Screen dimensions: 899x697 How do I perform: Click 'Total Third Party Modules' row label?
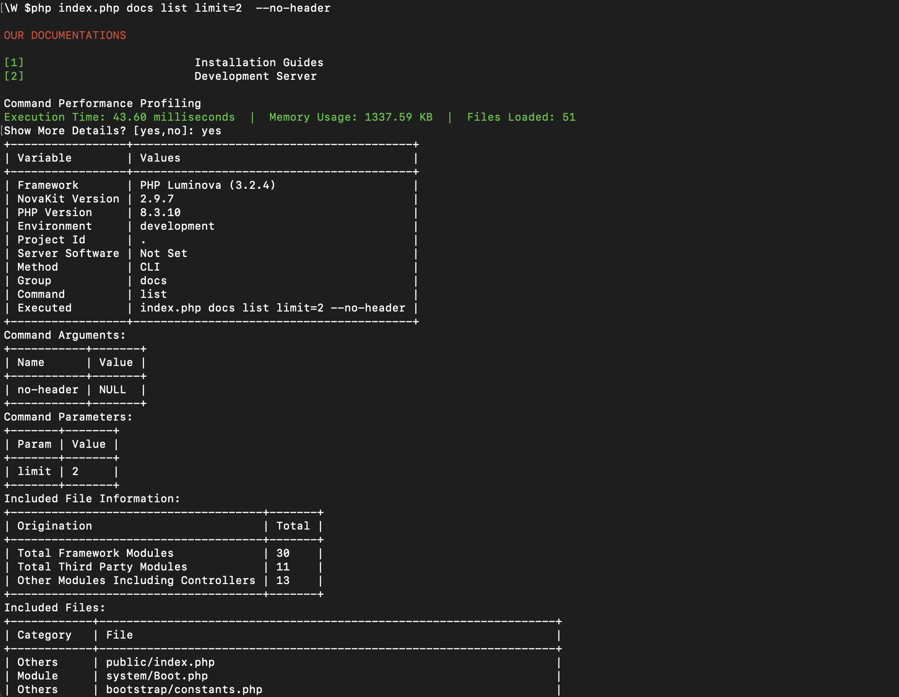tap(102, 567)
